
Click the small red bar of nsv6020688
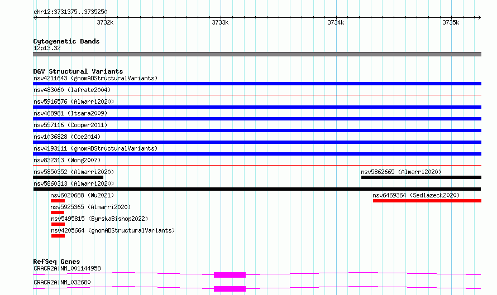tap(58, 201)
